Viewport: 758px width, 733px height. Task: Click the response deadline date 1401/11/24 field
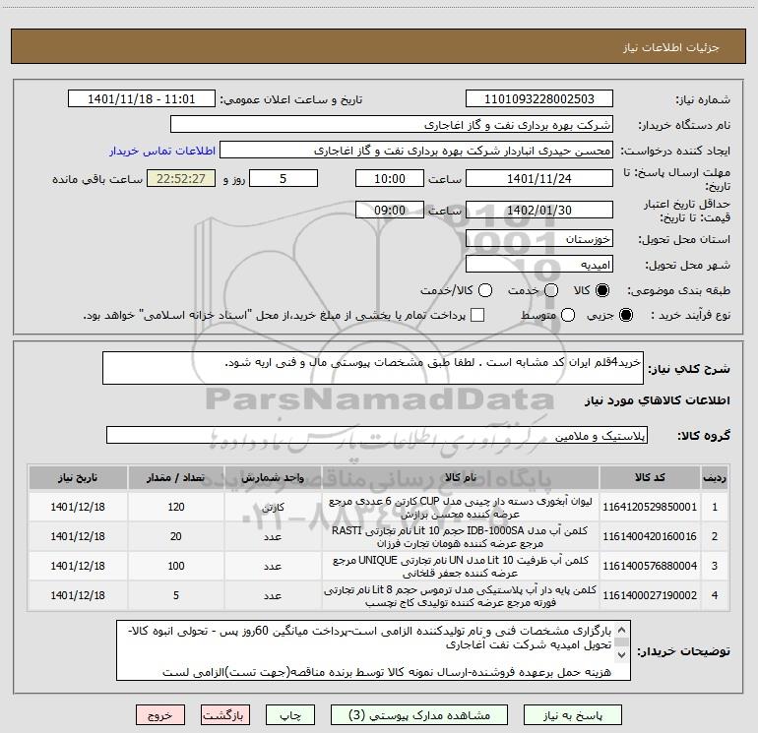[539, 178]
